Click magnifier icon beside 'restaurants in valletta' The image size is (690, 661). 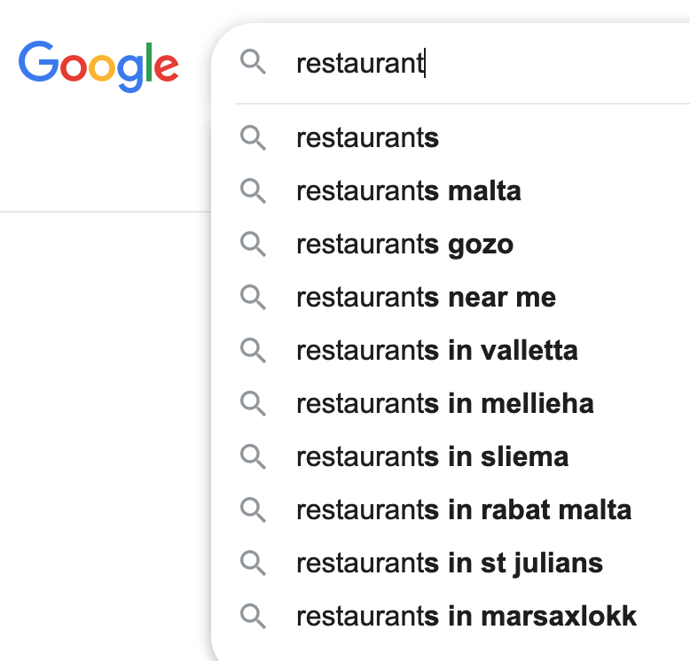253,351
